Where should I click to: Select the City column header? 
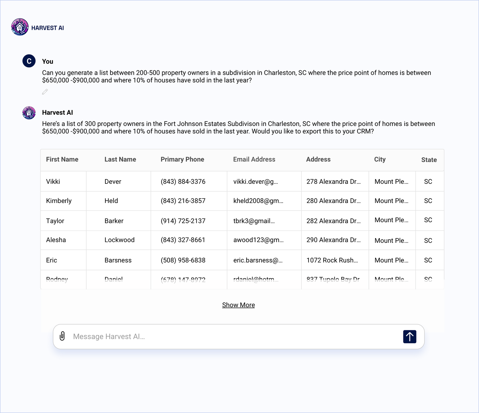tap(380, 159)
